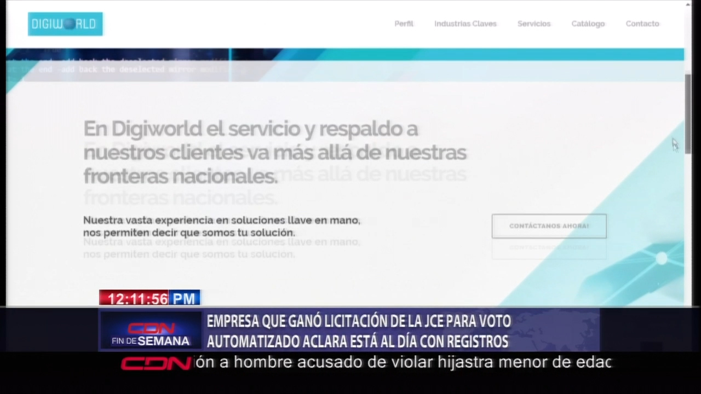Select the light dot icon near the screen edge
This screenshot has height=394, width=701.
[662, 259]
